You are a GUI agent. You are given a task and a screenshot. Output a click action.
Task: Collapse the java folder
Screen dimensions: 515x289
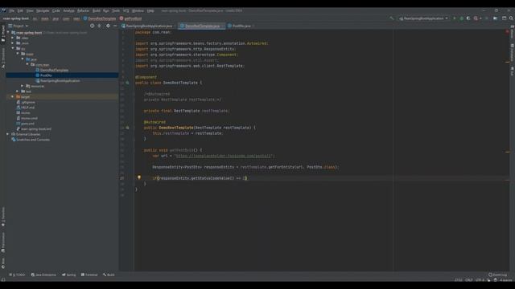[23, 59]
